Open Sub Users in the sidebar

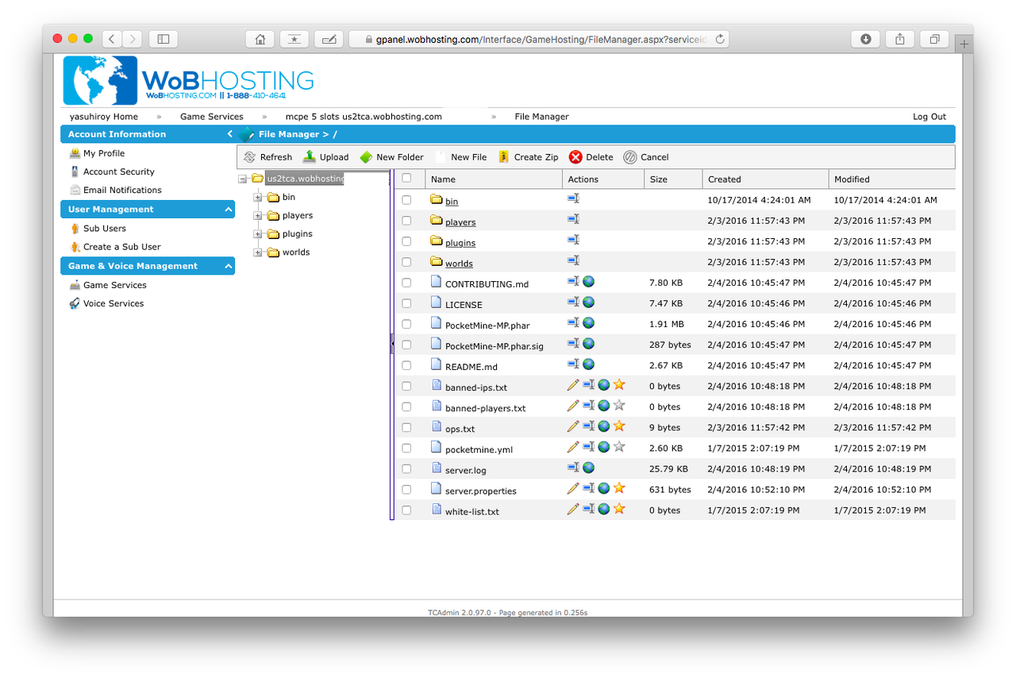click(x=105, y=228)
